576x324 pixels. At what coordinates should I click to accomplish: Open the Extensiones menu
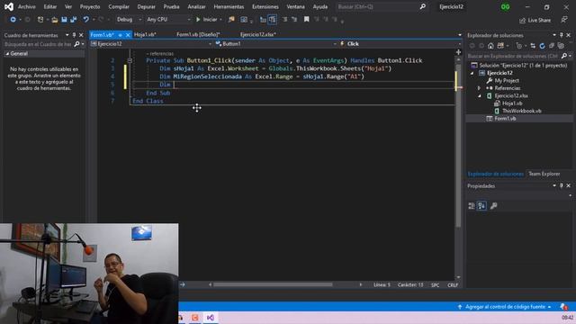(265, 6)
